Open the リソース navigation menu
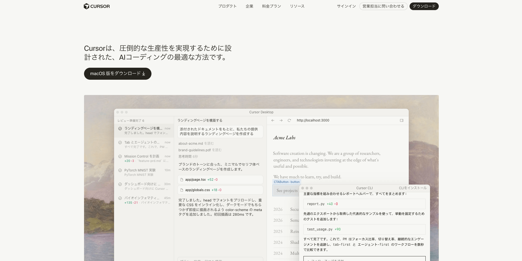 [297, 6]
